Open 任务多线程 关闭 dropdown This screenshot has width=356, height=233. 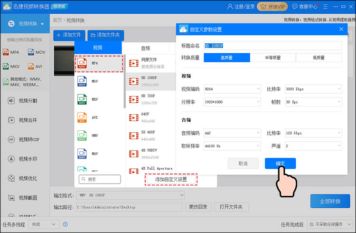point(44,224)
